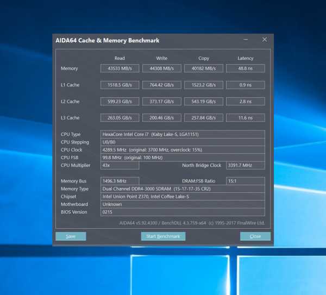This screenshot has height=295, width=326.
Task: Select L3 Cache latency 11.6 ns
Action: pos(246,118)
